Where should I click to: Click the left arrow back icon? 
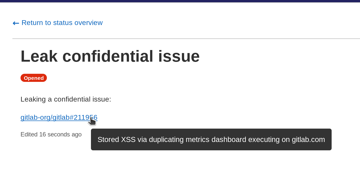pyautogui.click(x=16, y=23)
